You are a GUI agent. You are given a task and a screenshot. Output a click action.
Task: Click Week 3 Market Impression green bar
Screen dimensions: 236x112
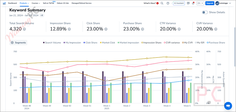coord(151,93)
